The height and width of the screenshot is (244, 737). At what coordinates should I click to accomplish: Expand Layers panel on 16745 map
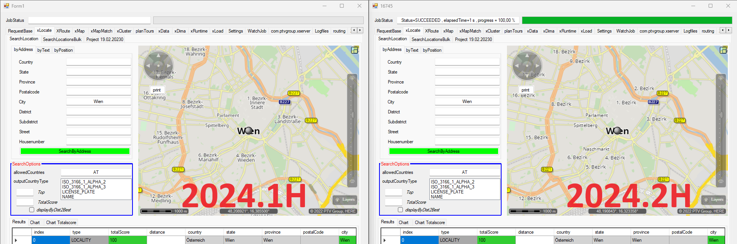point(714,200)
